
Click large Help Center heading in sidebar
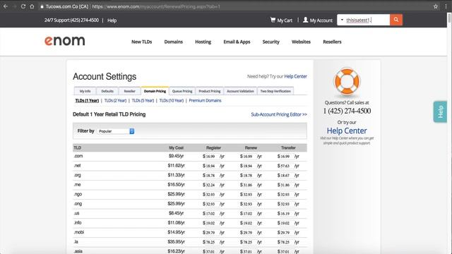pyautogui.click(x=347, y=131)
